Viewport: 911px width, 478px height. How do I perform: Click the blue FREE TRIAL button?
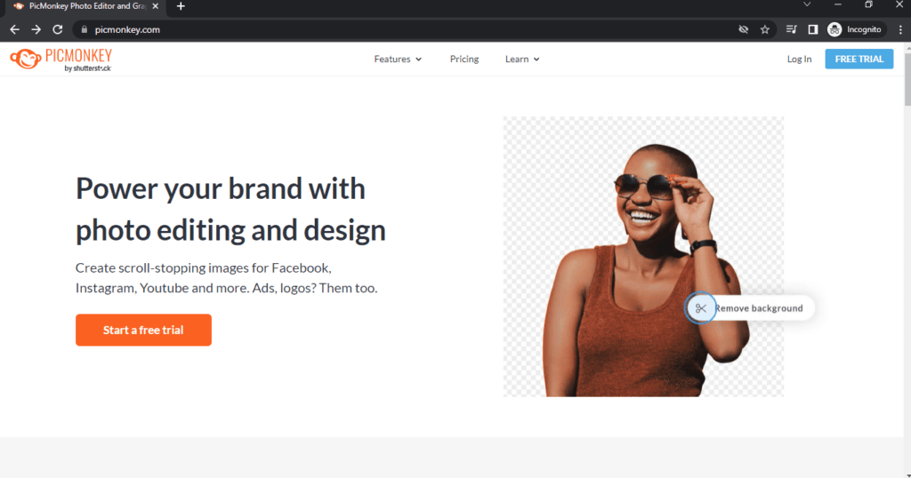859,60
